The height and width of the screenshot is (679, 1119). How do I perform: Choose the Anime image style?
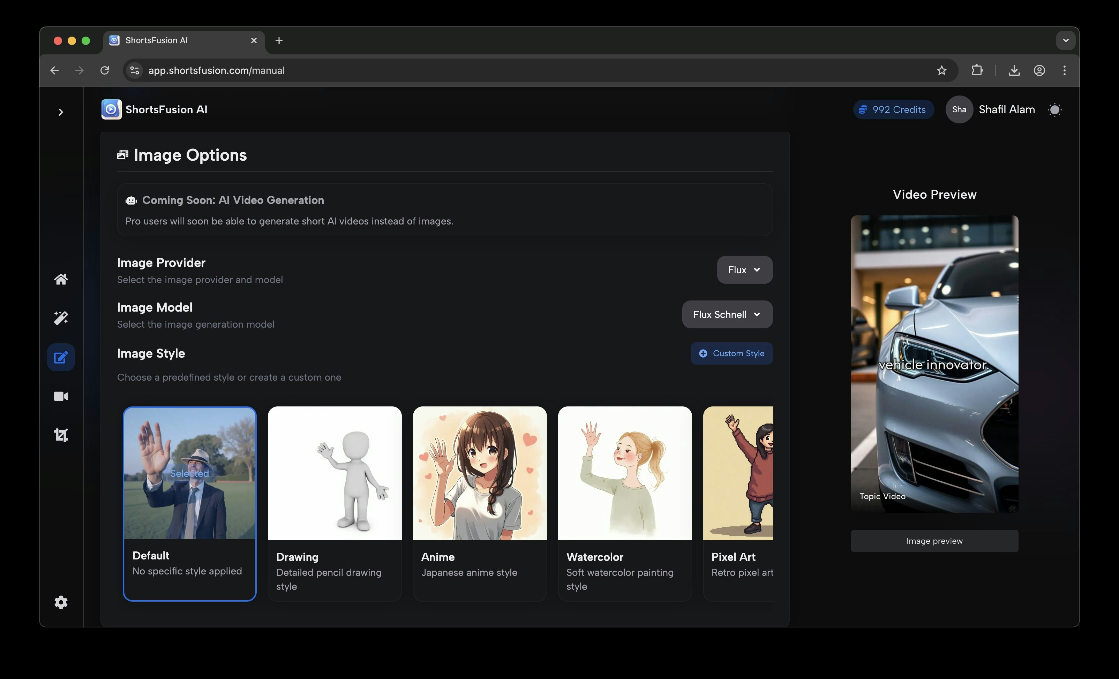coord(480,503)
